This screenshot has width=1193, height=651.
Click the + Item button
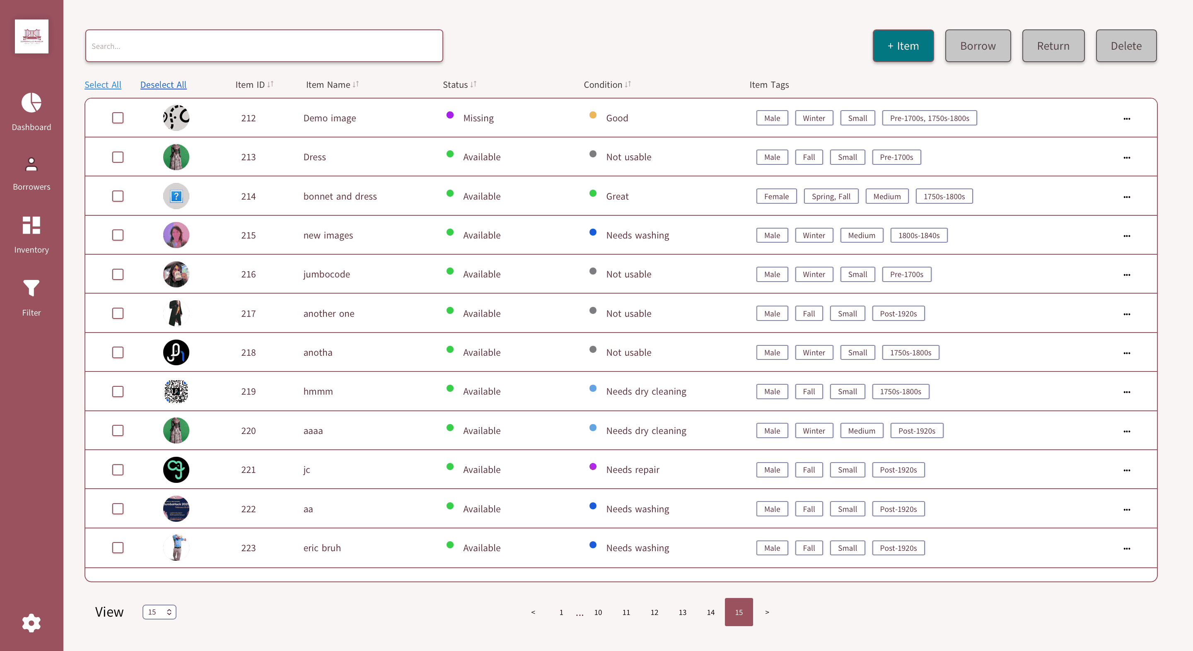(903, 46)
